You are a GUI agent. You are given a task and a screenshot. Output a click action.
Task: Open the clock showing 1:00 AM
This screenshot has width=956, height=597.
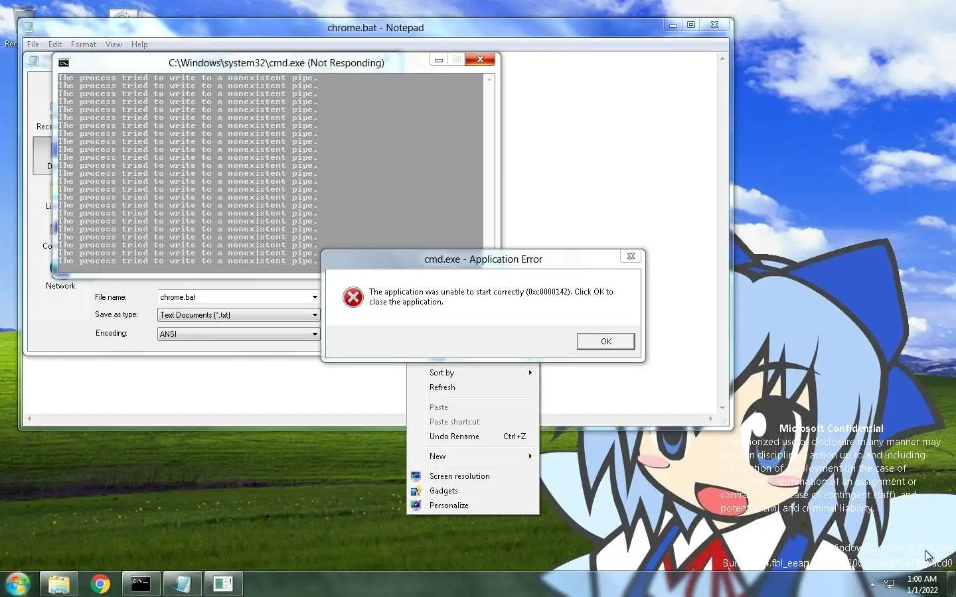921,584
